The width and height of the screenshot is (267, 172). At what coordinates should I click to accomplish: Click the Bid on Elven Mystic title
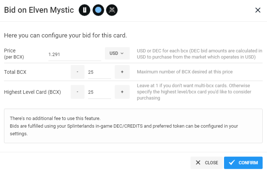click(x=39, y=10)
